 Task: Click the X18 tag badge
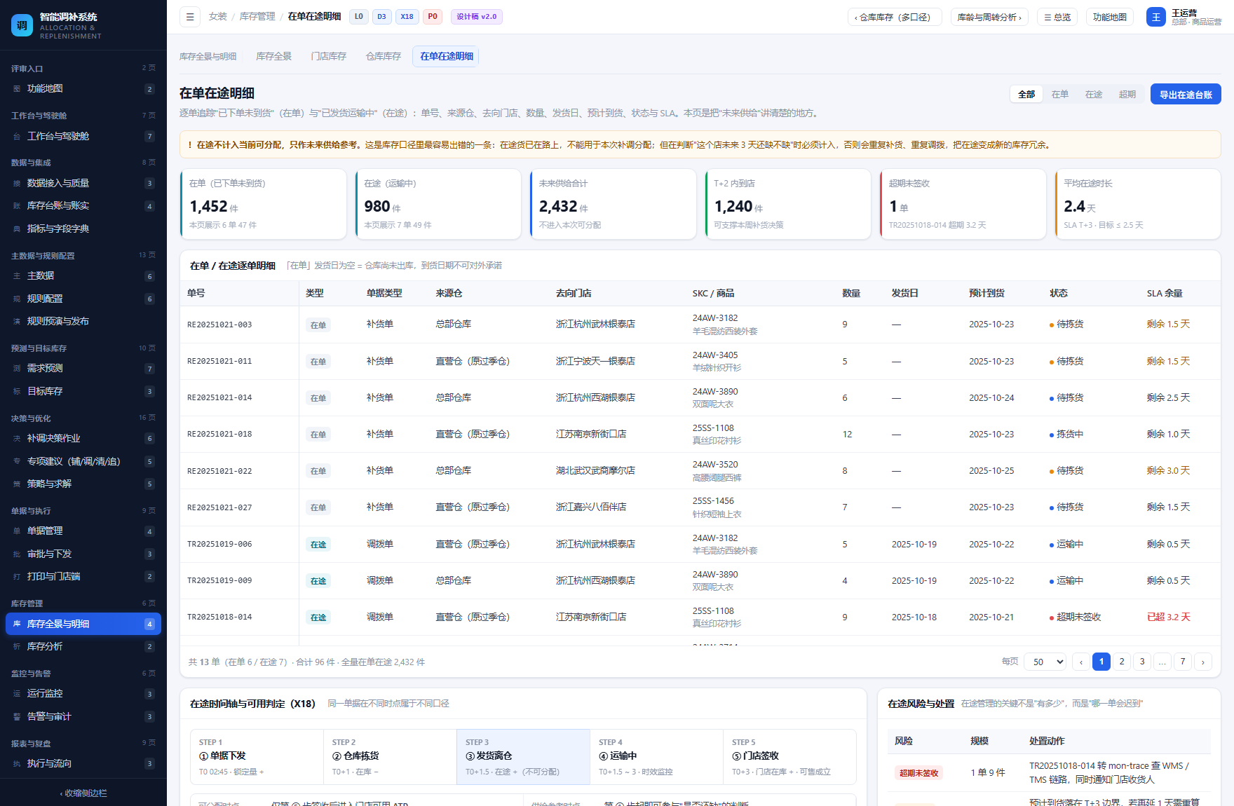click(x=407, y=17)
